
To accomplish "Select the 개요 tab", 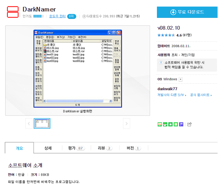I will 19,148.
